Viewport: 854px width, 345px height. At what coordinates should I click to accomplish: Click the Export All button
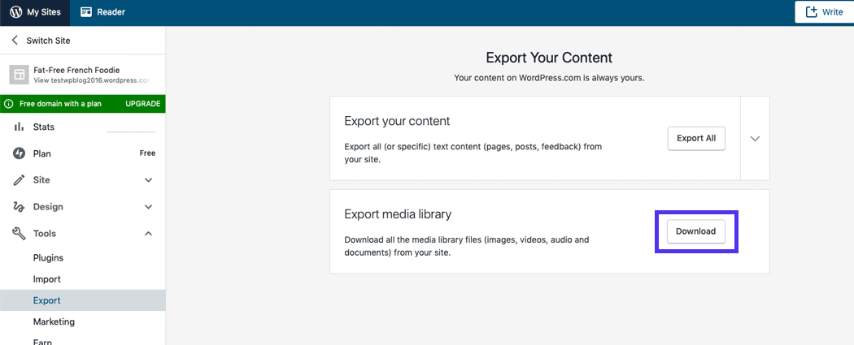point(695,138)
